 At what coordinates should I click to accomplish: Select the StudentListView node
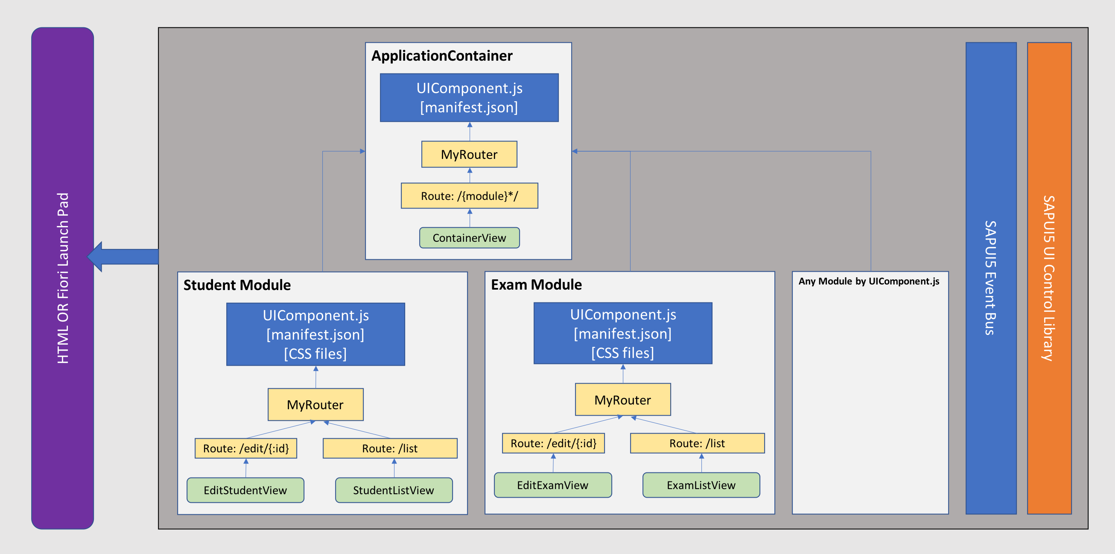(394, 490)
